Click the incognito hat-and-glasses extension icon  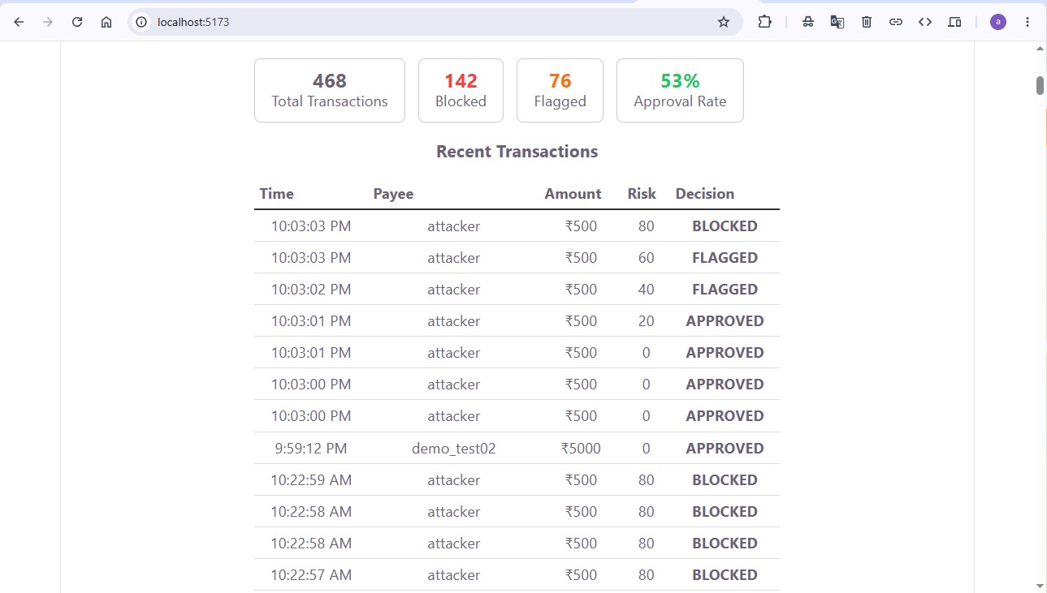(x=807, y=22)
